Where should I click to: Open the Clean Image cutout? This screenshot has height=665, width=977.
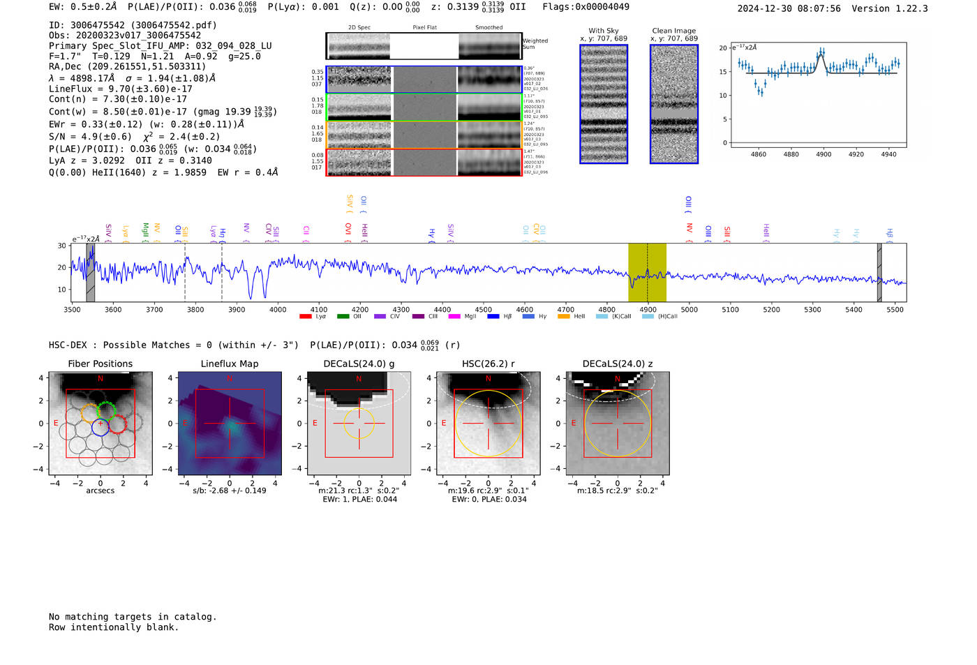pyautogui.click(x=674, y=104)
